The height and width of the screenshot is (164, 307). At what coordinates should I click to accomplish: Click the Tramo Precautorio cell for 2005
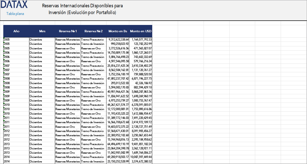pyautogui.click(x=93, y=40)
